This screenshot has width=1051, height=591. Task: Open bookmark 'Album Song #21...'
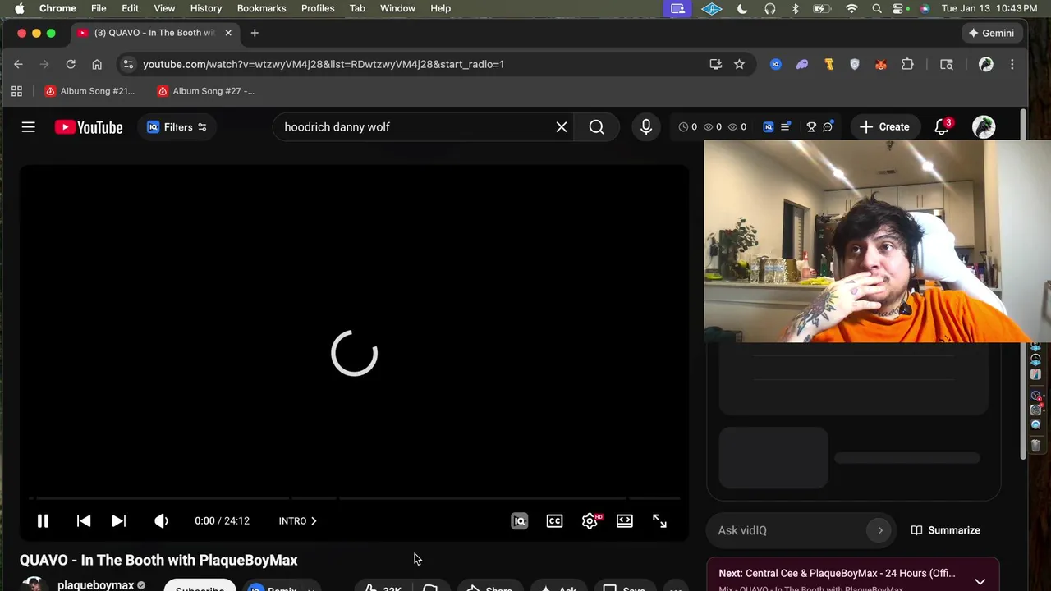pyautogui.click(x=90, y=91)
